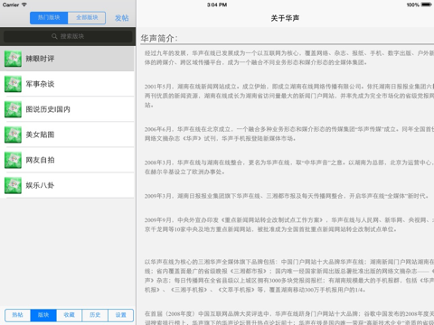Tap the paragraph starting 以华声在线为核心
Image resolution: width=434 pixels, height=325 pixels.
(289, 275)
